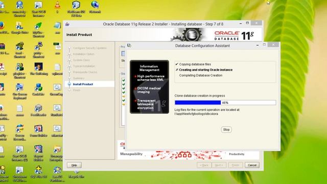Screen dimensions: 327x184
Task: Click 'Completing Database Creation' step text
Action: [x=201, y=76]
